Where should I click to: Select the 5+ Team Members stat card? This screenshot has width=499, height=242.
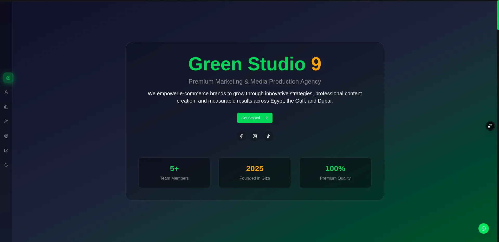(x=174, y=172)
